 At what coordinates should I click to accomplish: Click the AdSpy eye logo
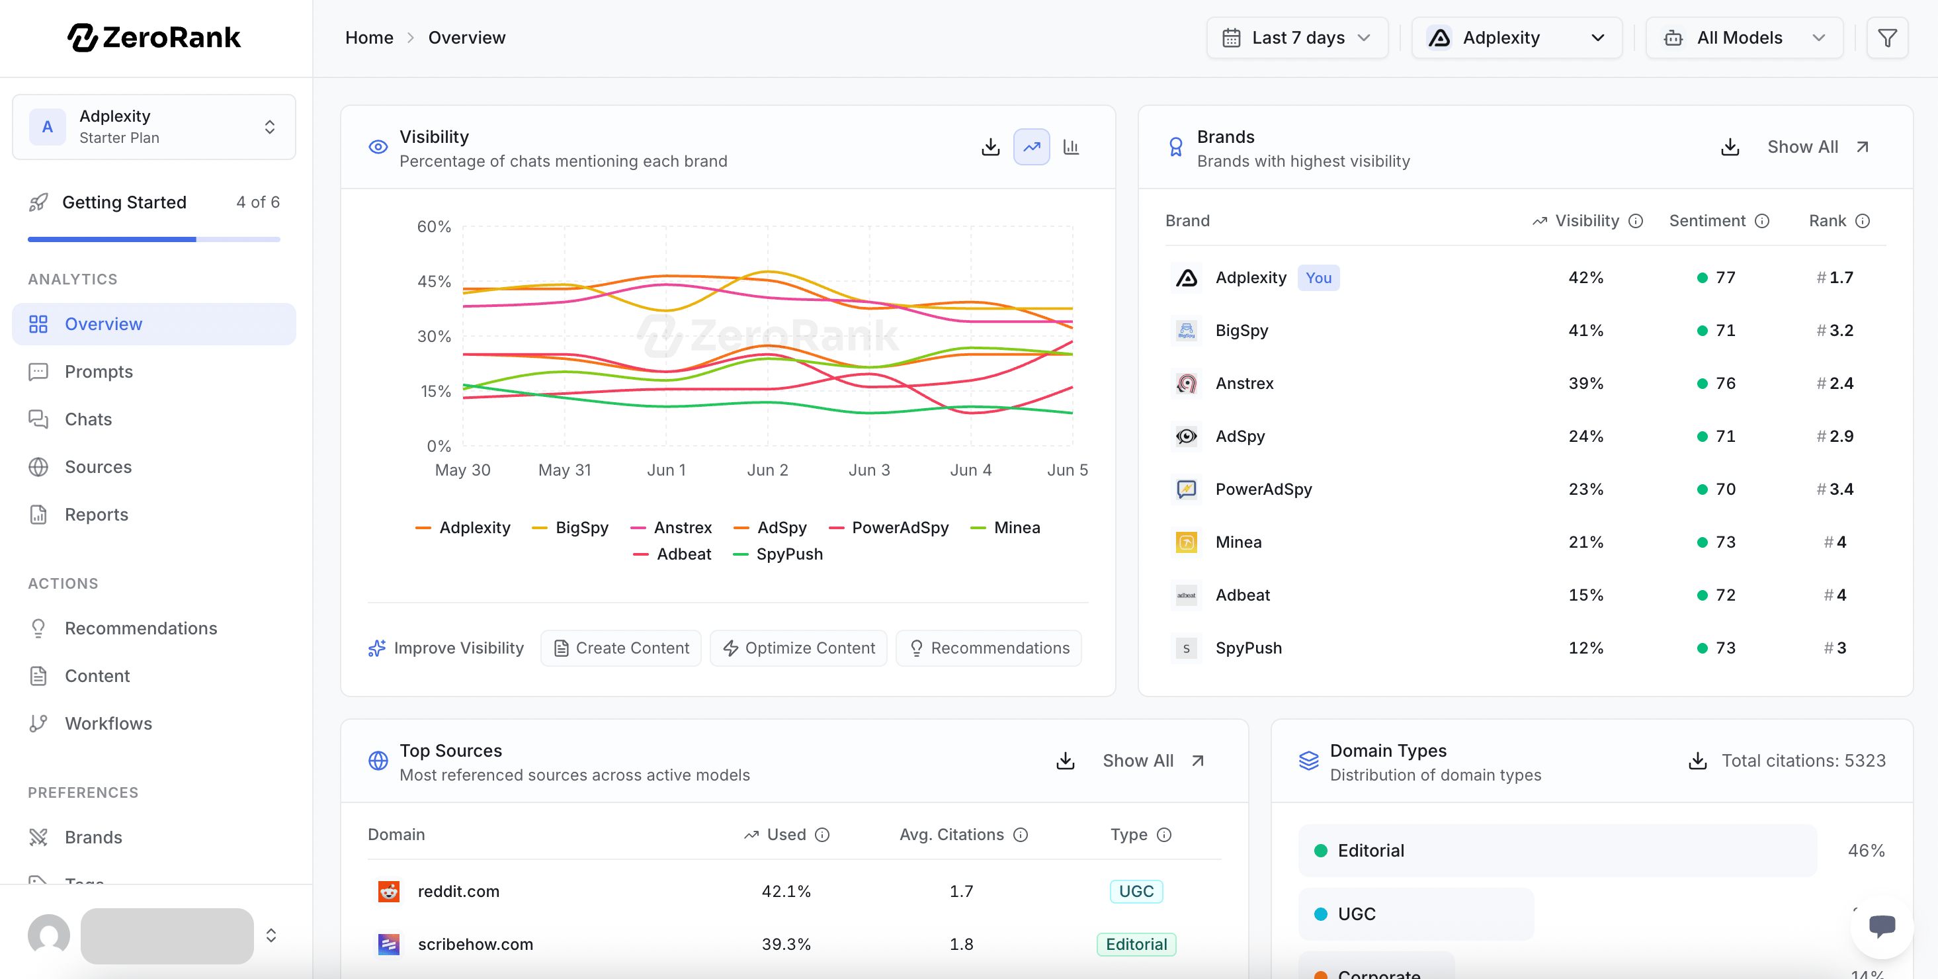point(1187,437)
